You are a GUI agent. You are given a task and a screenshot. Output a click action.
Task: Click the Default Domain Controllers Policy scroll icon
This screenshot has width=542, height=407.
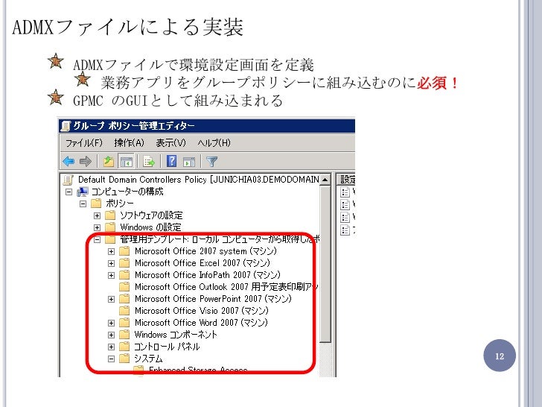68,180
